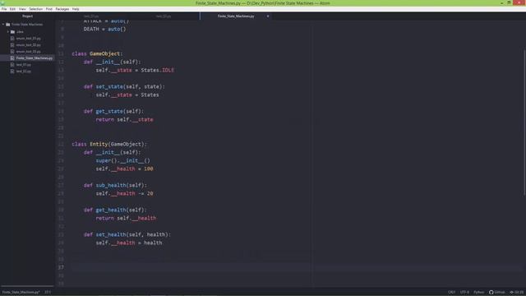Viewport: 526px width, 296px height.
Task: Expand the .idea folder arrow
Action: (x=8, y=31)
